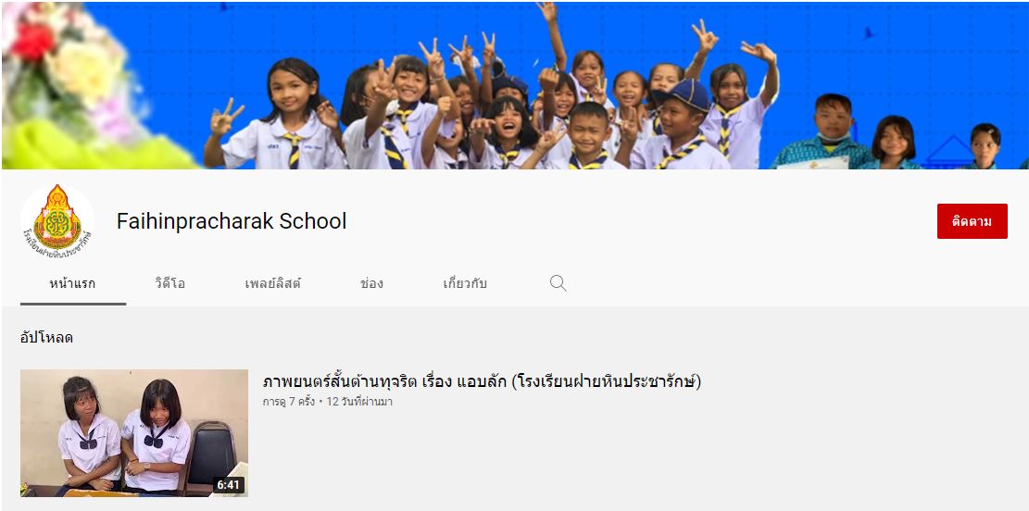Click the Faihinpracharak School logo avatar

pyautogui.click(x=57, y=221)
